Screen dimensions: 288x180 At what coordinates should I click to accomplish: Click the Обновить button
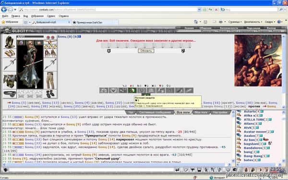coord(146,51)
